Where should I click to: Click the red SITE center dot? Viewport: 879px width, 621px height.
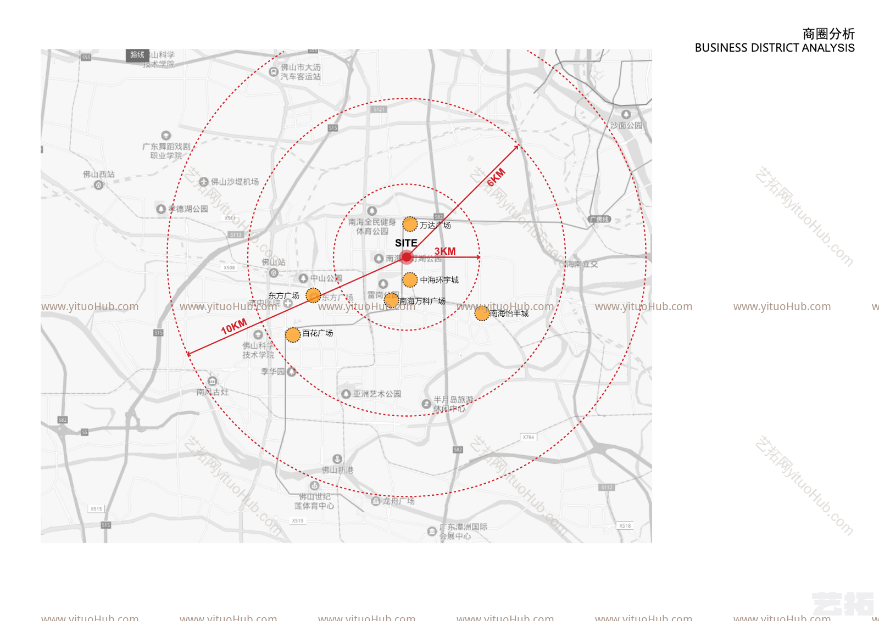406,256
